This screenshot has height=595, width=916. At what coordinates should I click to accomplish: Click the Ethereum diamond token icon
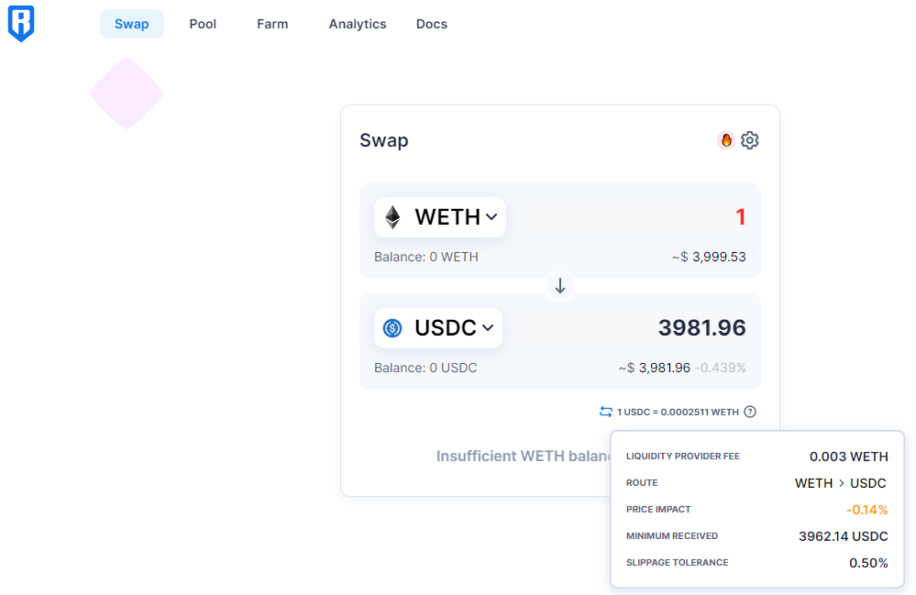[392, 217]
